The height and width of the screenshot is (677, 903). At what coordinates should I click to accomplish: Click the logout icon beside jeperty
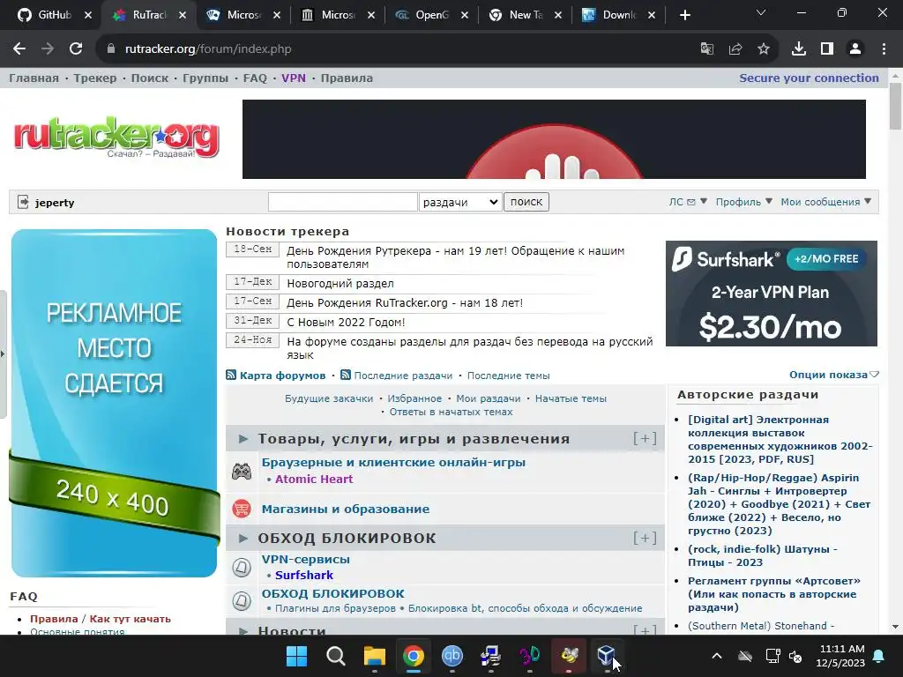tap(23, 202)
